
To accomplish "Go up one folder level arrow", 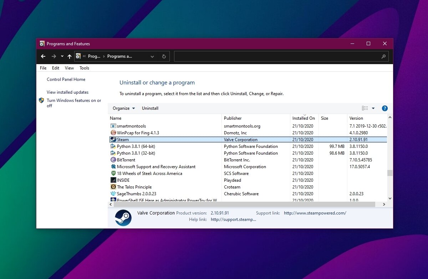I will tap(70, 56).
